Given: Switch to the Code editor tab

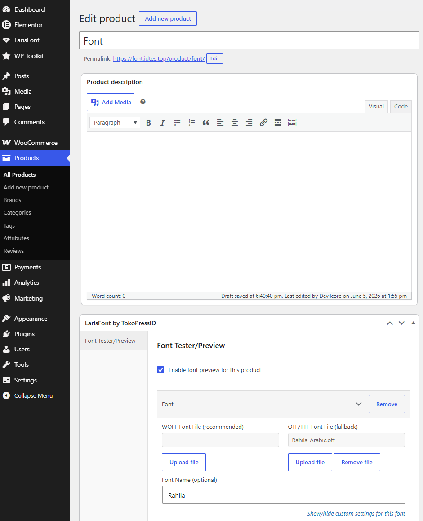Looking at the screenshot, I should pyautogui.click(x=401, y=107).
